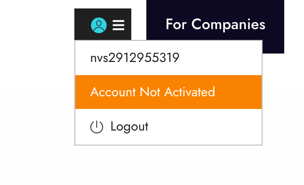
Task: Click the words Not Activated on the orange row
Action: pos(177,92)
